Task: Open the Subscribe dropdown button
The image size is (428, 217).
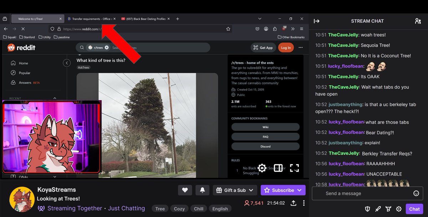Action: coord(283,190)
